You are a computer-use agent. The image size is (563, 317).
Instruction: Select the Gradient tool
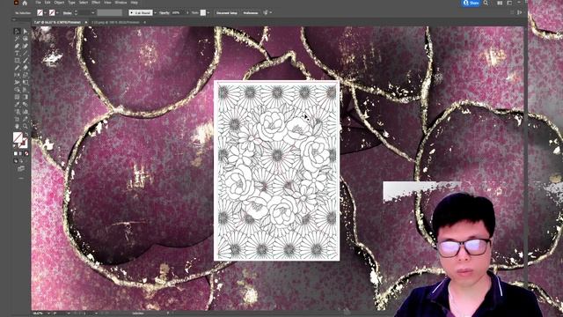26,97
